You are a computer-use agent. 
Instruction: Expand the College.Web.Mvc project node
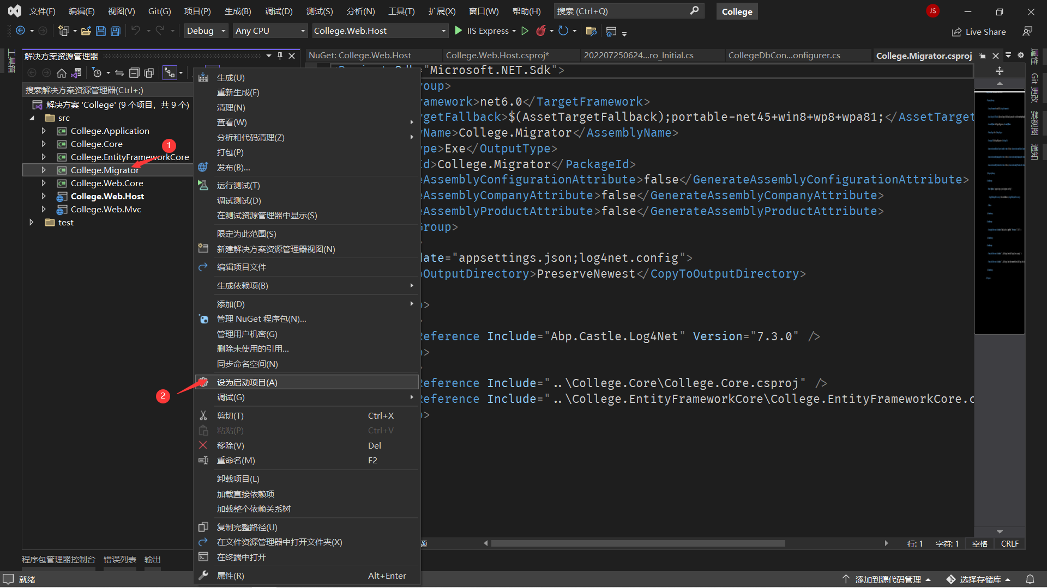44,209
